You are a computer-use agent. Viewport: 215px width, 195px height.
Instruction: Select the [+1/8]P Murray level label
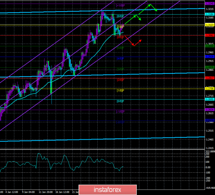point(120,5)
